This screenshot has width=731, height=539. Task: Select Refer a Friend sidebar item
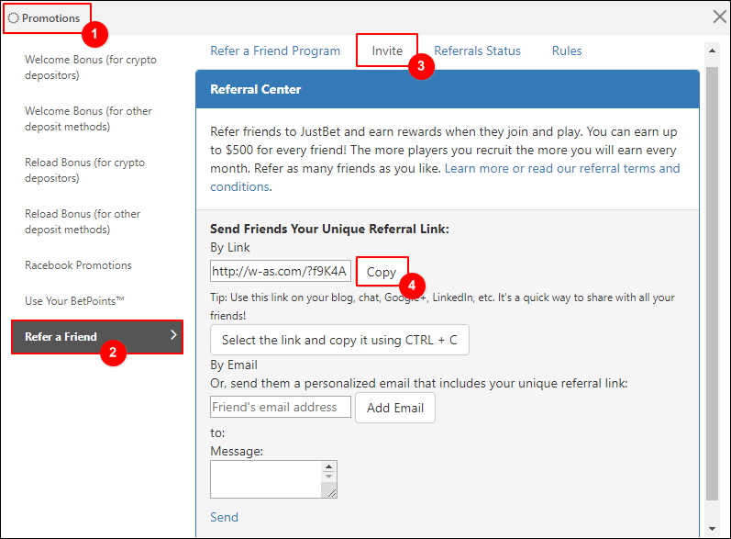[97, 336]
